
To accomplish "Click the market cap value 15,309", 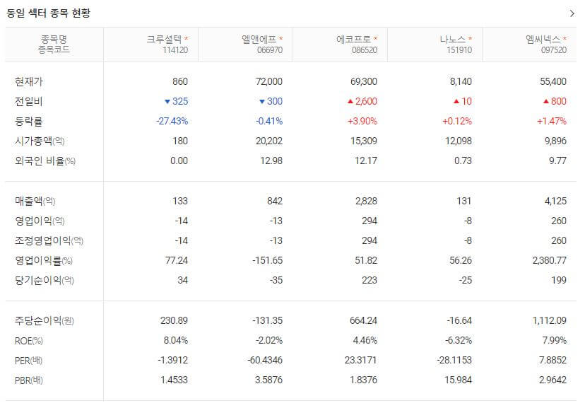I will [364, 141].
